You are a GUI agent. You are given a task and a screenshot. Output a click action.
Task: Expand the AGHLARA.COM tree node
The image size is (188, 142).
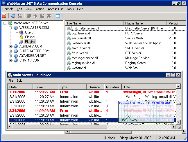pos(10,46)
